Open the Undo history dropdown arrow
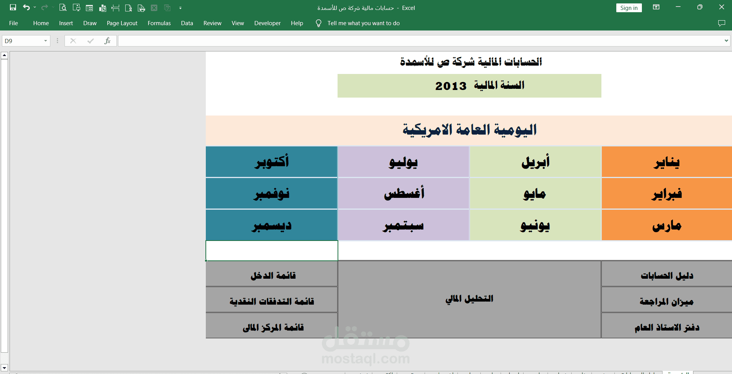The width and height of the screenshot is (732, 374). tap(35, 8)
